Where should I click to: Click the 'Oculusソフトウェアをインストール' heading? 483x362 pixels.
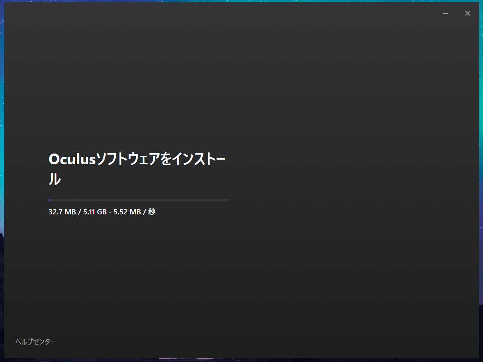(137, 169)
